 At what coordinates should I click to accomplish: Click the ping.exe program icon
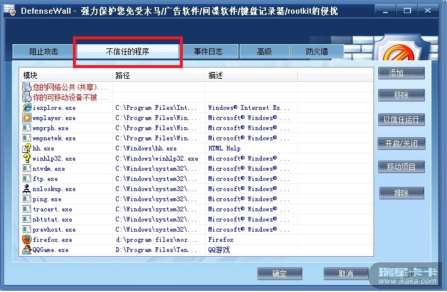(x=26, y=199)
